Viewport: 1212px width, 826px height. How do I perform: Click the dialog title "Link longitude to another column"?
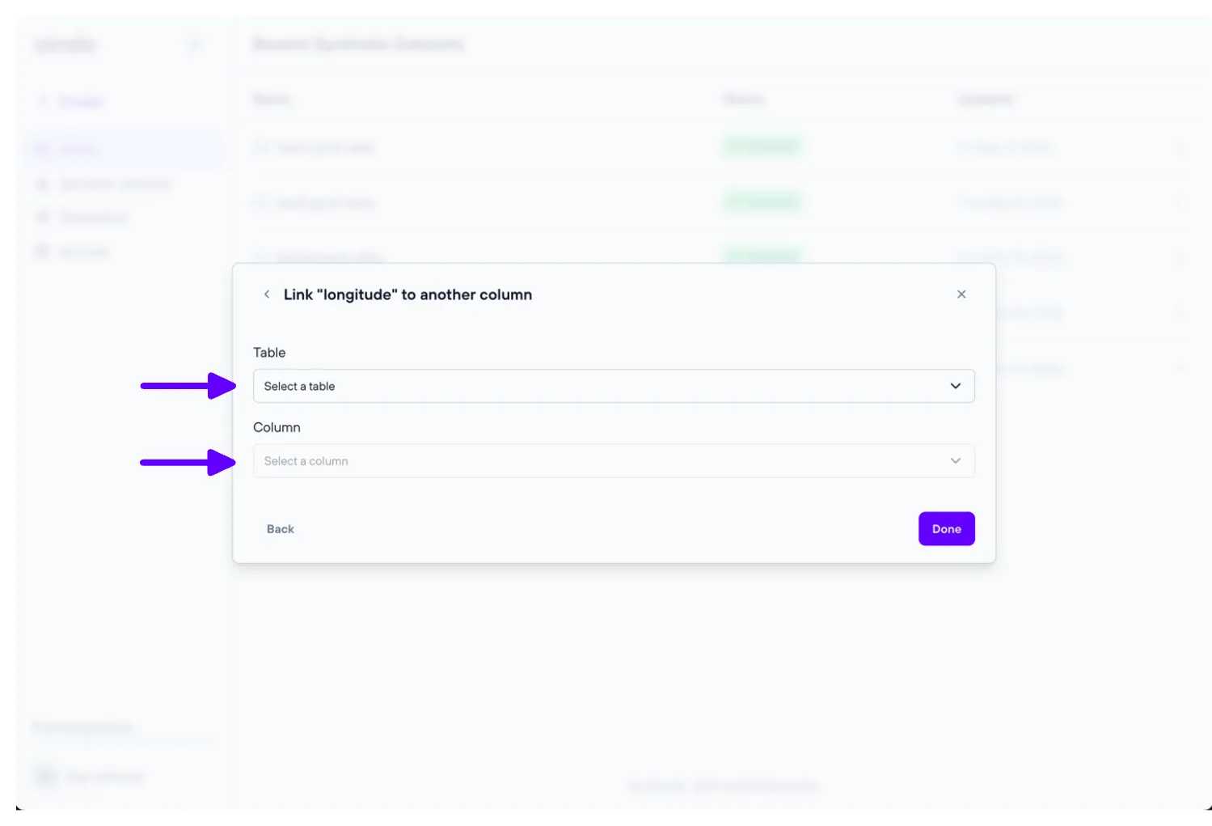[x=408, y=295]
